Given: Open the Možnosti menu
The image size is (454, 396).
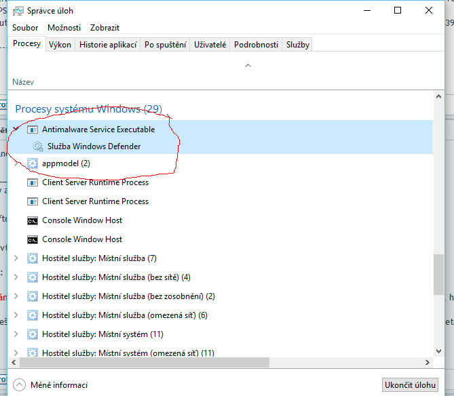Looking at the screenshot, I should [x=64, y=28].
